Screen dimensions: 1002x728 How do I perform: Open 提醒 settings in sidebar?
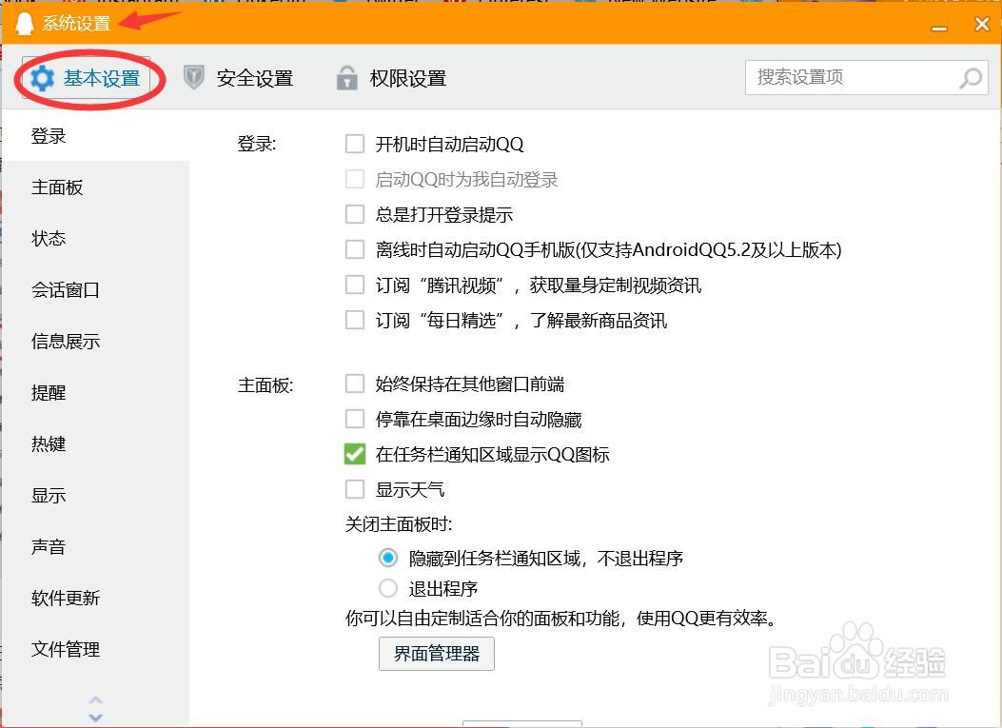coord(96,392)
